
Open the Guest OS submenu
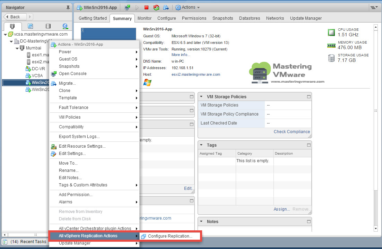94,59
